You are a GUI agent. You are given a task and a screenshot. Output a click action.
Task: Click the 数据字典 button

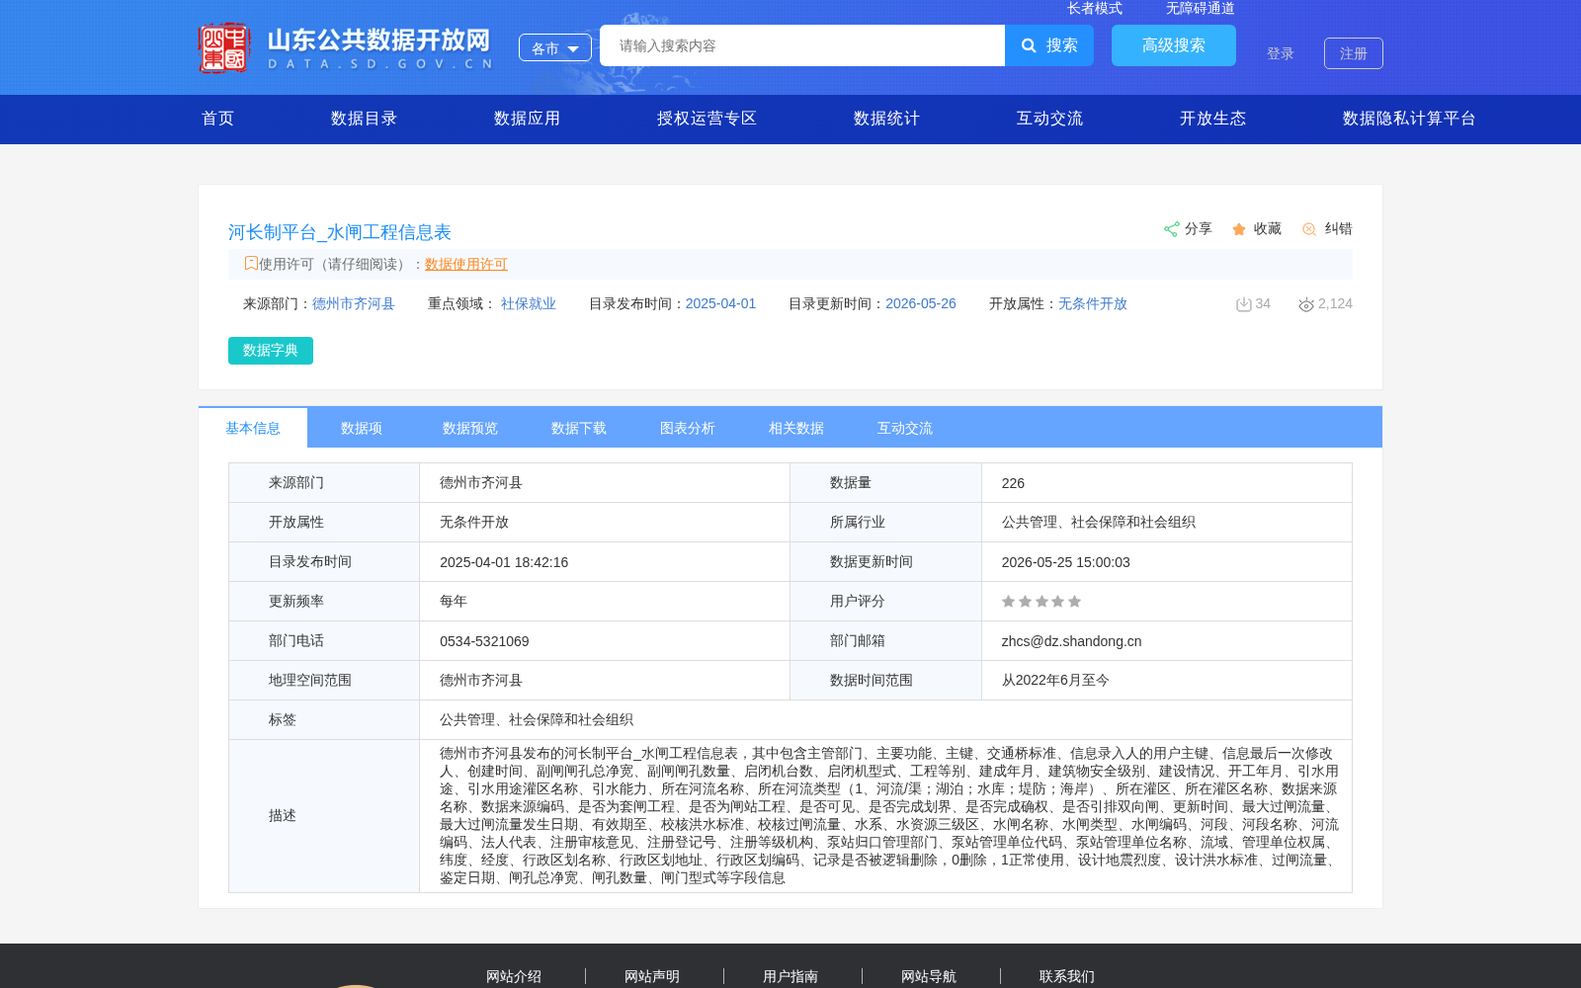pyautogui.click(x=271, y=351)
